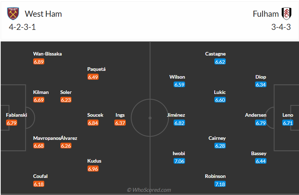The height and width of the screenshot is (195, 299).
Task: Click player name Paquetá
Action: [x=96, y=69]
